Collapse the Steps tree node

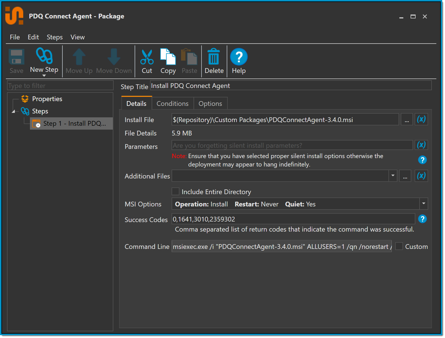pyautogui.click(x=13, y=111)
